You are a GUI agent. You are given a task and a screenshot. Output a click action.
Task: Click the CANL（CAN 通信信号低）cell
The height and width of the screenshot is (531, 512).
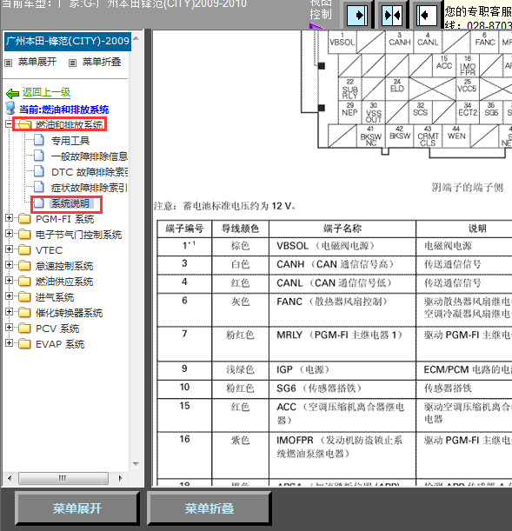342,283
